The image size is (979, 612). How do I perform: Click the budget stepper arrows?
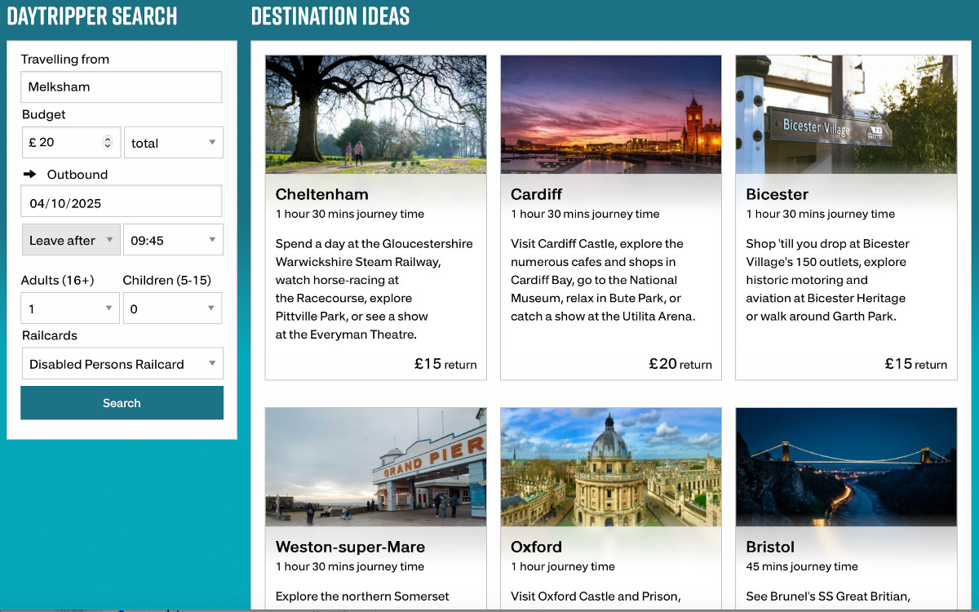(108, 143)
